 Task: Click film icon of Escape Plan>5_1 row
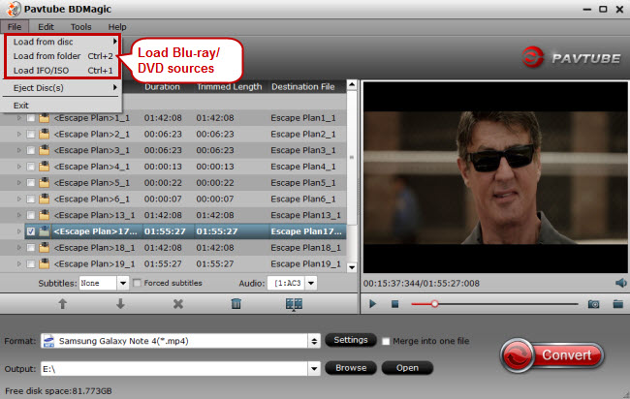click(x=45, y=183)
